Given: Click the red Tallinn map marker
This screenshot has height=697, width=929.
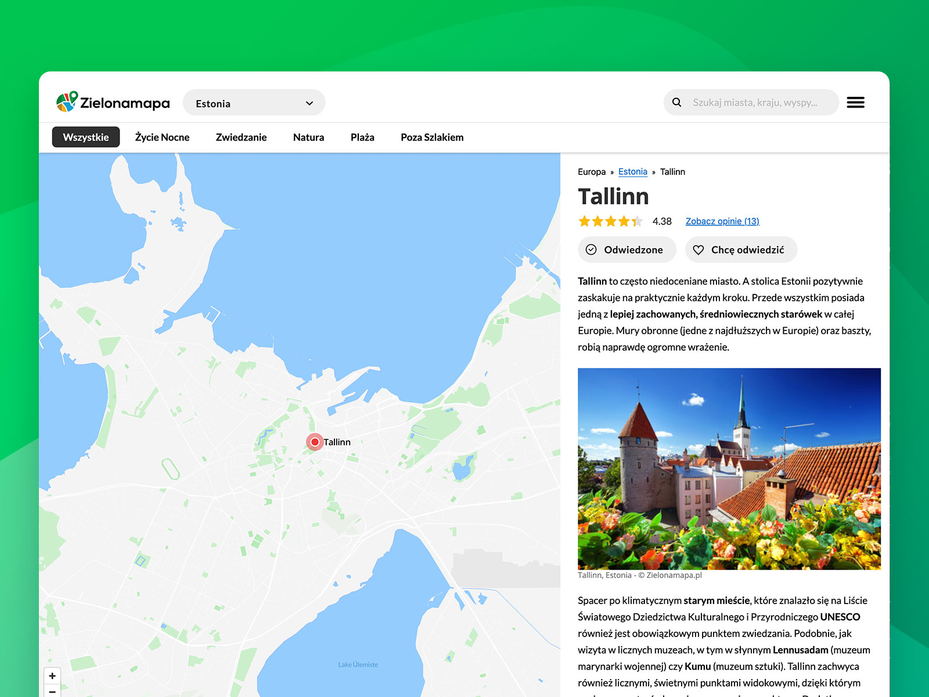Looking at the screenshot, I should [315, 442].
